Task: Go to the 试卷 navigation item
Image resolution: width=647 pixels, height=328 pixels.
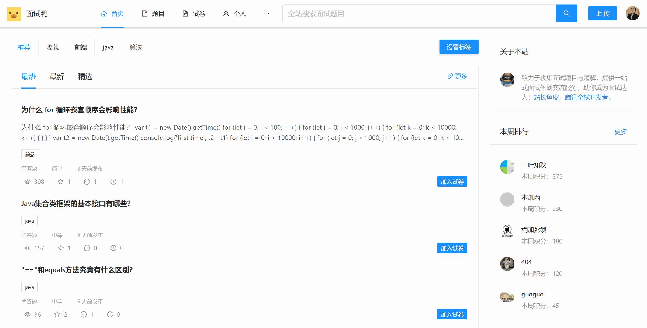Action: 194,14
